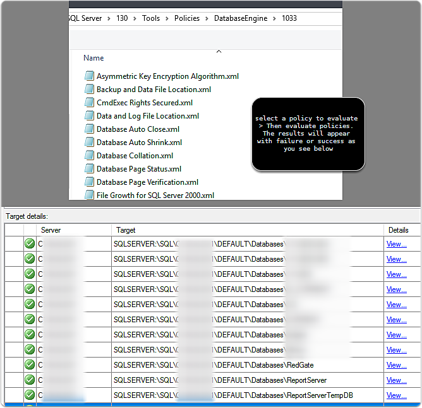Select the CmdExec Rights Secured.xml file icon
Image resolution: width=422 pixels, height=408 pixels.
click(89, 103)
